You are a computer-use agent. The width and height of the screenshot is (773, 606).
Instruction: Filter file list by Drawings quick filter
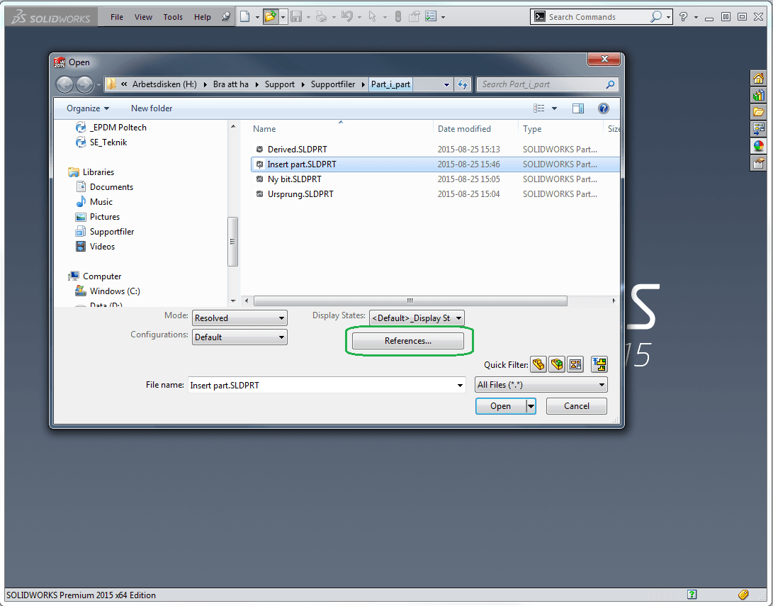[575, 365]
